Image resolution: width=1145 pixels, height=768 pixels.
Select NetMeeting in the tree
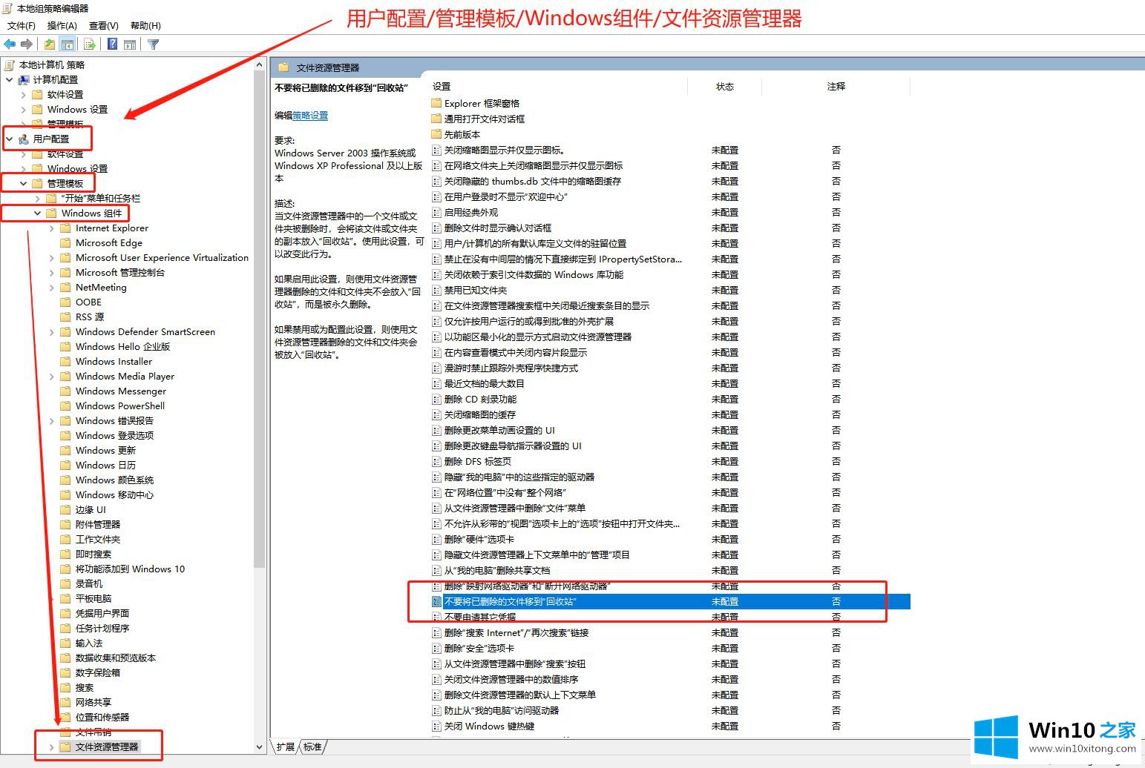(101, 287)
